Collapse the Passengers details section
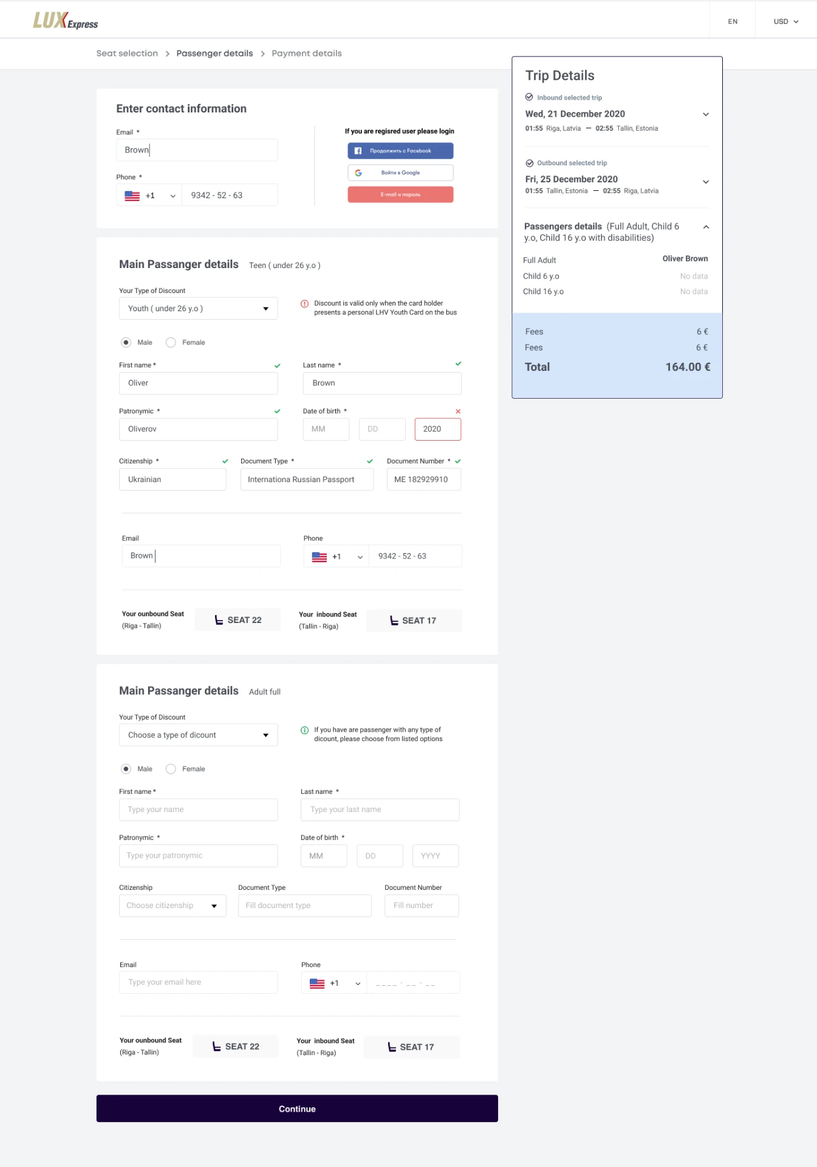This screenshot has width=817, height=1167. tap(706, 227)
